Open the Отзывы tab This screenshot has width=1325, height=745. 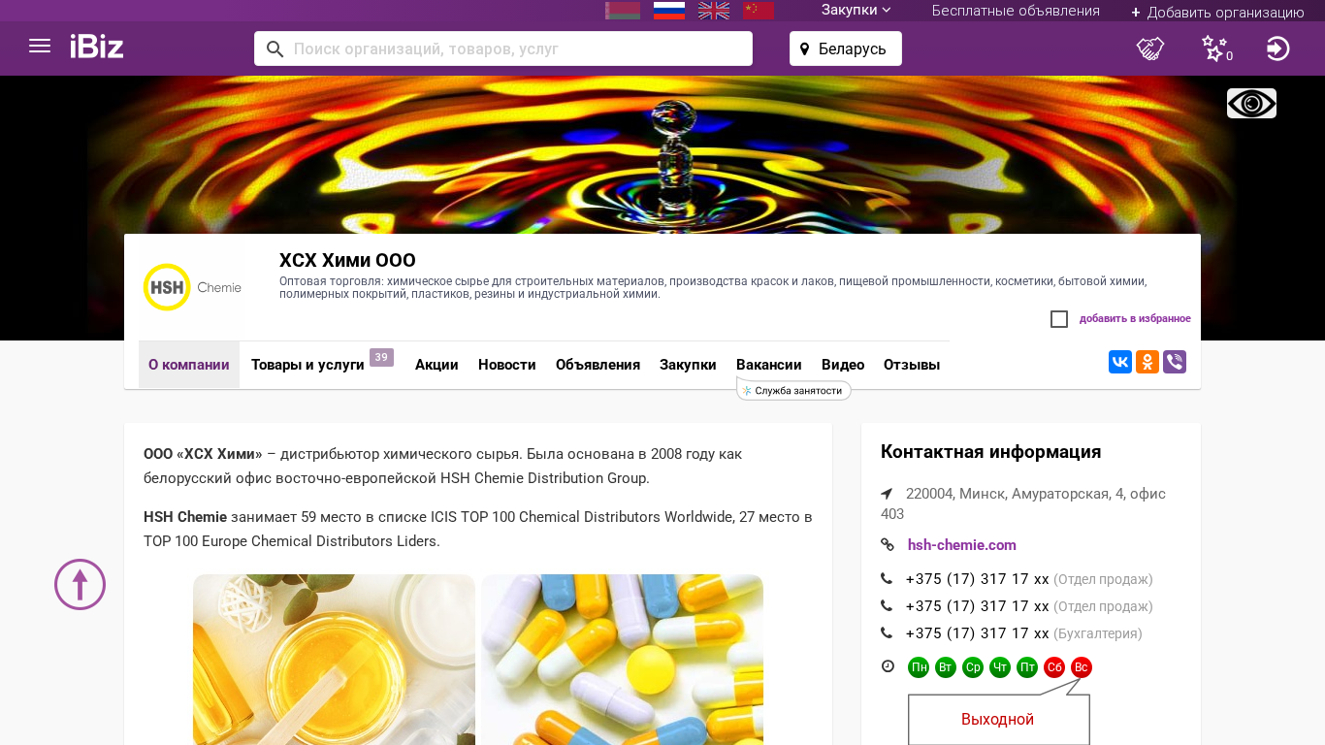(x=912, y=365)
